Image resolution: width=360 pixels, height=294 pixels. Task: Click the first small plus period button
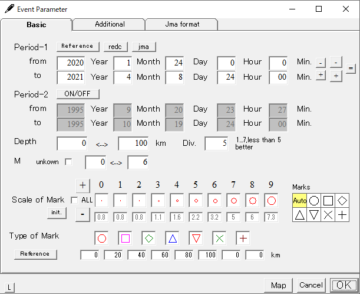coord(321,75)
